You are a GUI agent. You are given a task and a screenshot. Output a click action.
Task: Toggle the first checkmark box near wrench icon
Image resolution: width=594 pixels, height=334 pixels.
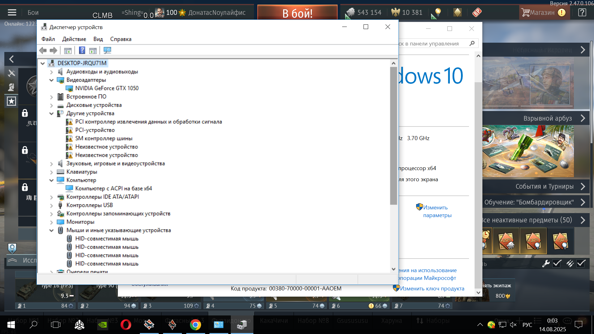coord(557,263)
